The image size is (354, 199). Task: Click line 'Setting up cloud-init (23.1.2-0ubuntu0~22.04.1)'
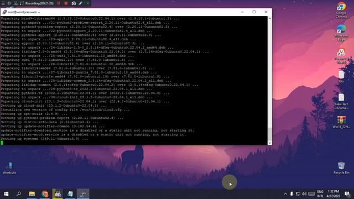tap(54, 106)
